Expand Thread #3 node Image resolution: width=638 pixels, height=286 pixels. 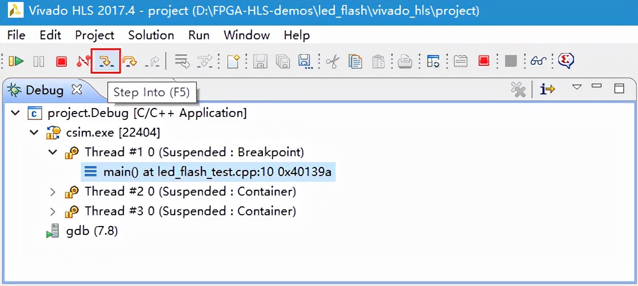[x=53, y=211]
